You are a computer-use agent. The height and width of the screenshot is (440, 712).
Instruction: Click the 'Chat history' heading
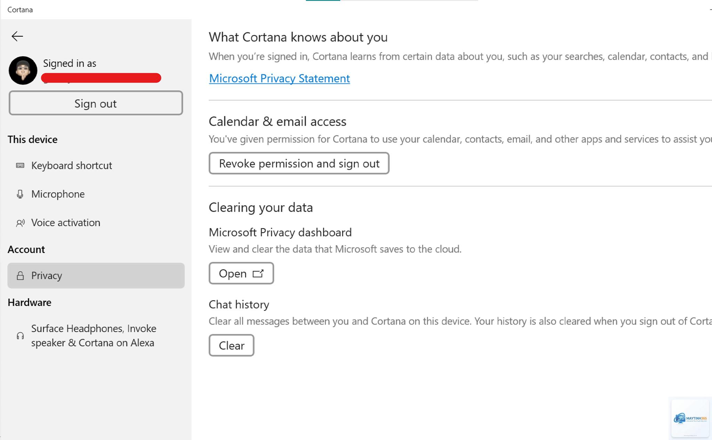(239, 305)
